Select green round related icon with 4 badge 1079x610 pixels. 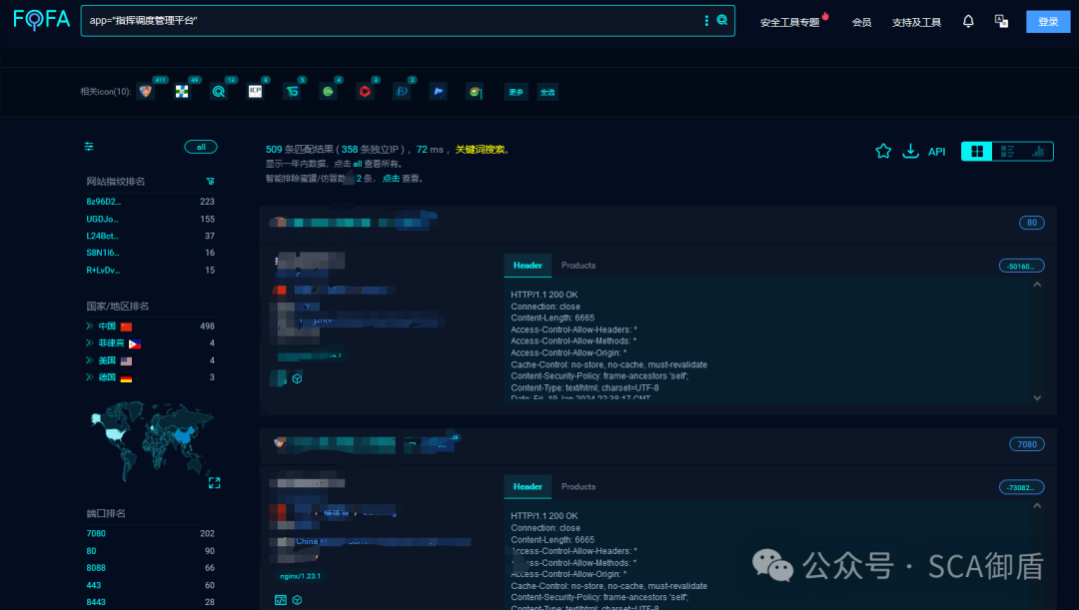coord(329,92)
